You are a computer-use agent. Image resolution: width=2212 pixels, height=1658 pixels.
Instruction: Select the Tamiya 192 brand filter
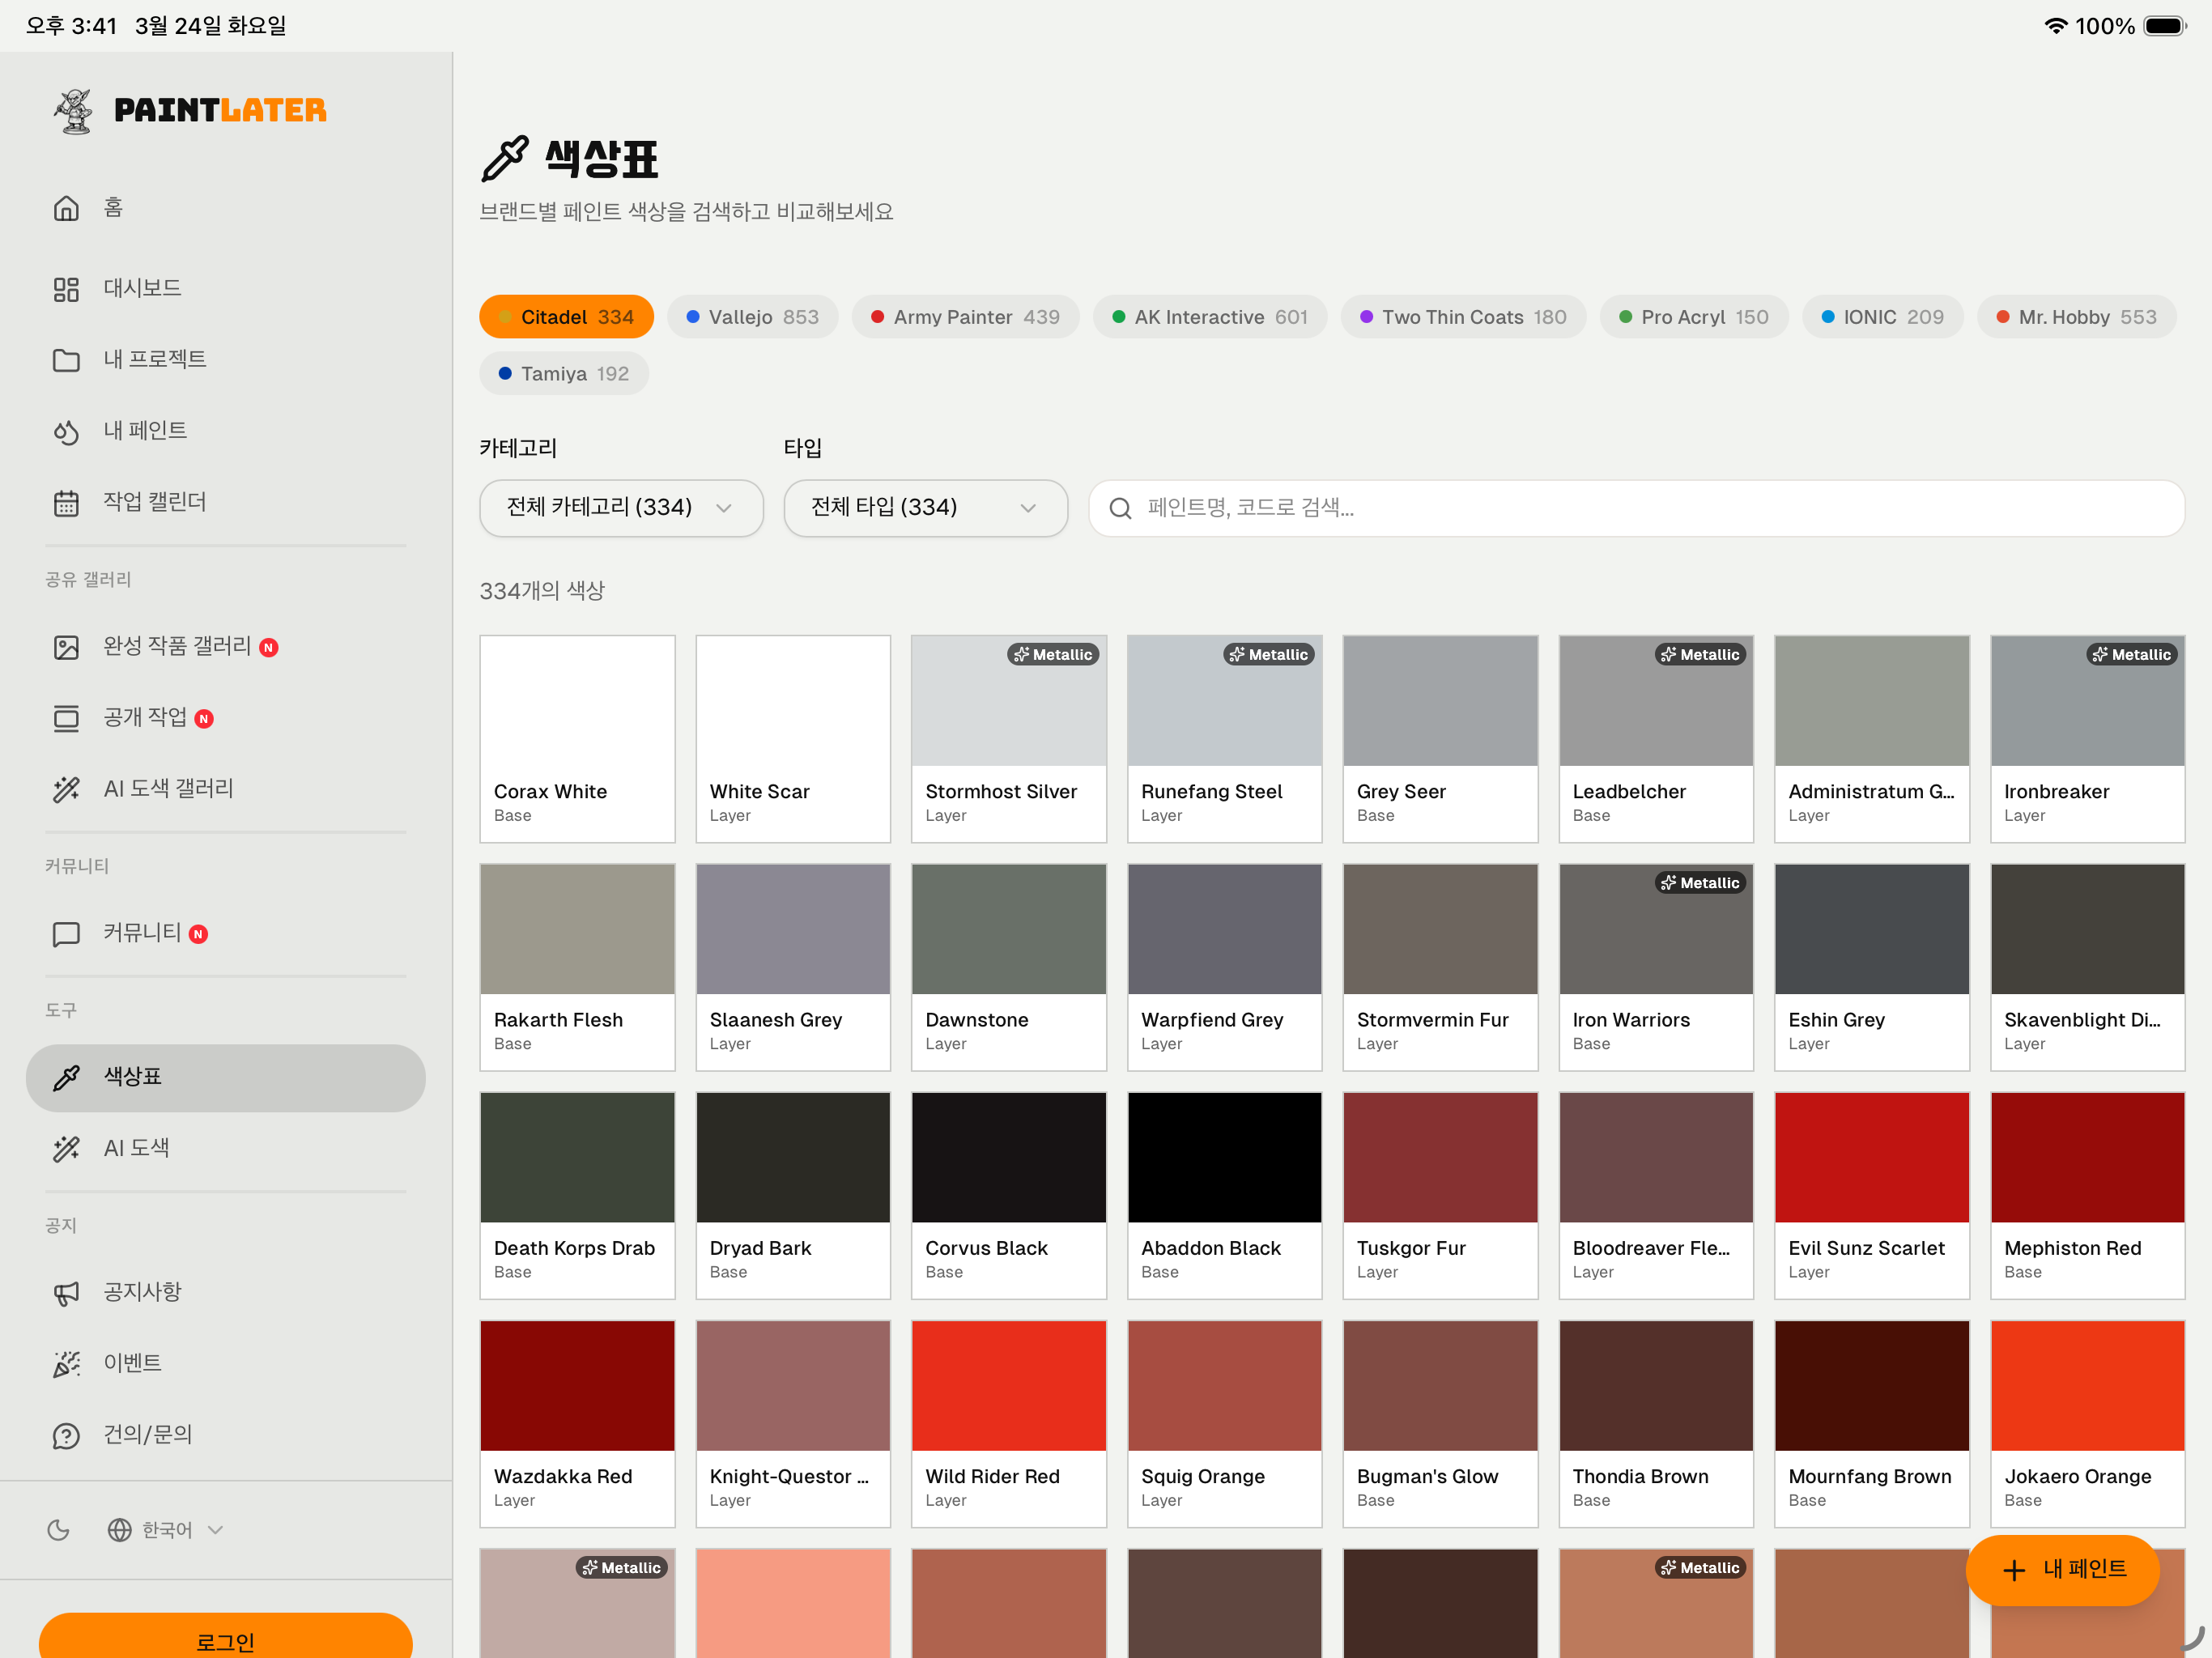(564, 374)
